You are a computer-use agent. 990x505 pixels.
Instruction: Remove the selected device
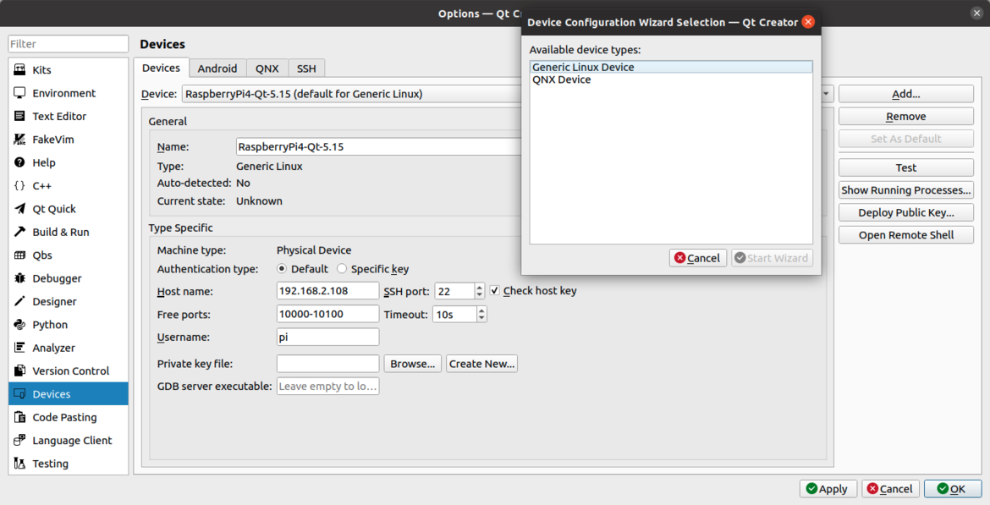[x=906, y=117]
